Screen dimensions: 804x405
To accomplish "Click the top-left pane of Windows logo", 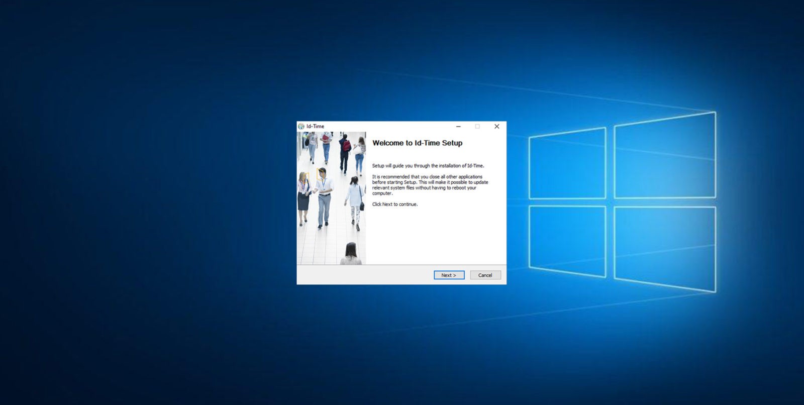I will point(567,164).
